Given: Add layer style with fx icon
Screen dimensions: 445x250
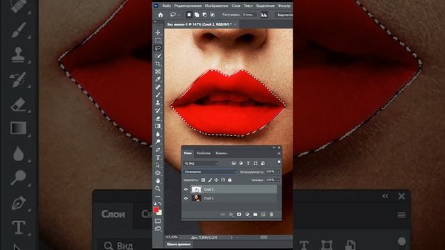Looking at the screenshot, I should (x=231, y=215).
